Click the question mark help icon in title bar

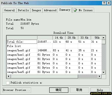(x=104, y=3)
